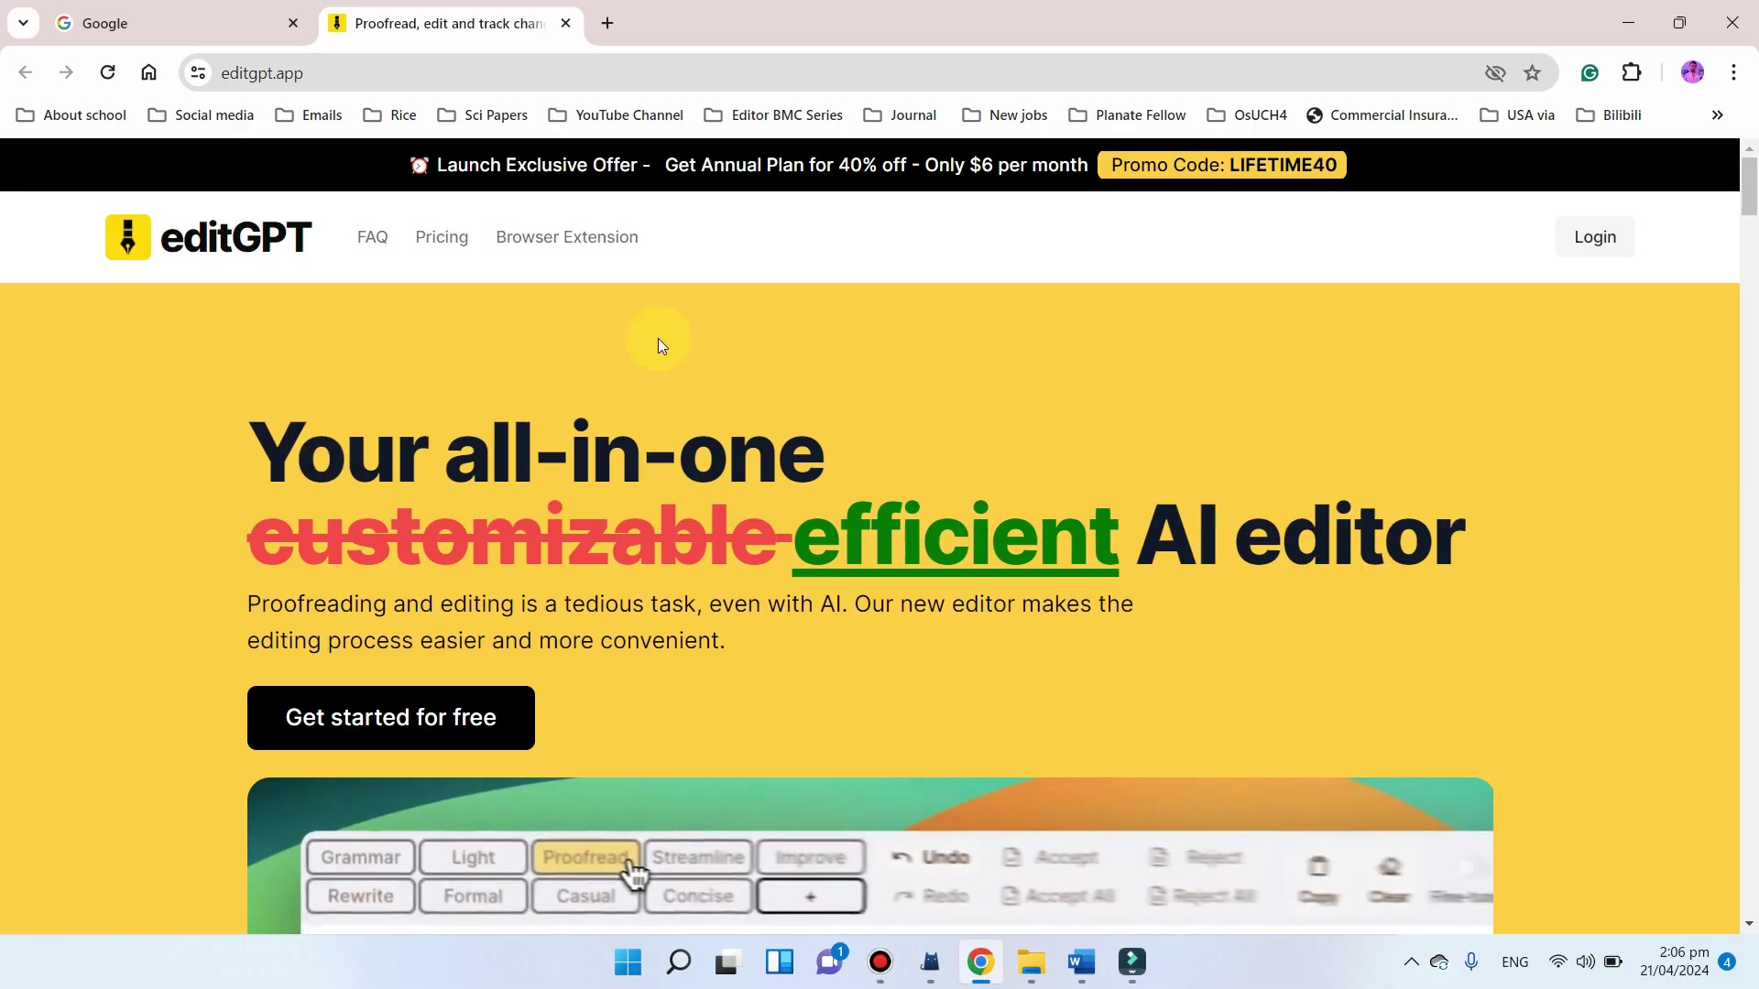The image size is (1759, 989).
Task: Expand hidden bookmarks with double chevron
Action: (1717, 115)
